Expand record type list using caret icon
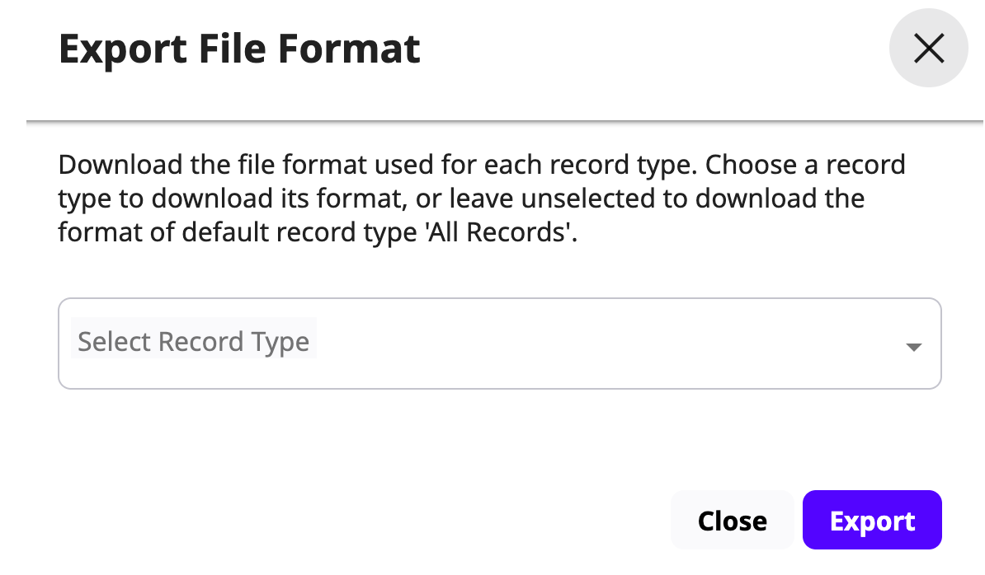The width and height of the screenshot is (985, 575). point(913,347)
